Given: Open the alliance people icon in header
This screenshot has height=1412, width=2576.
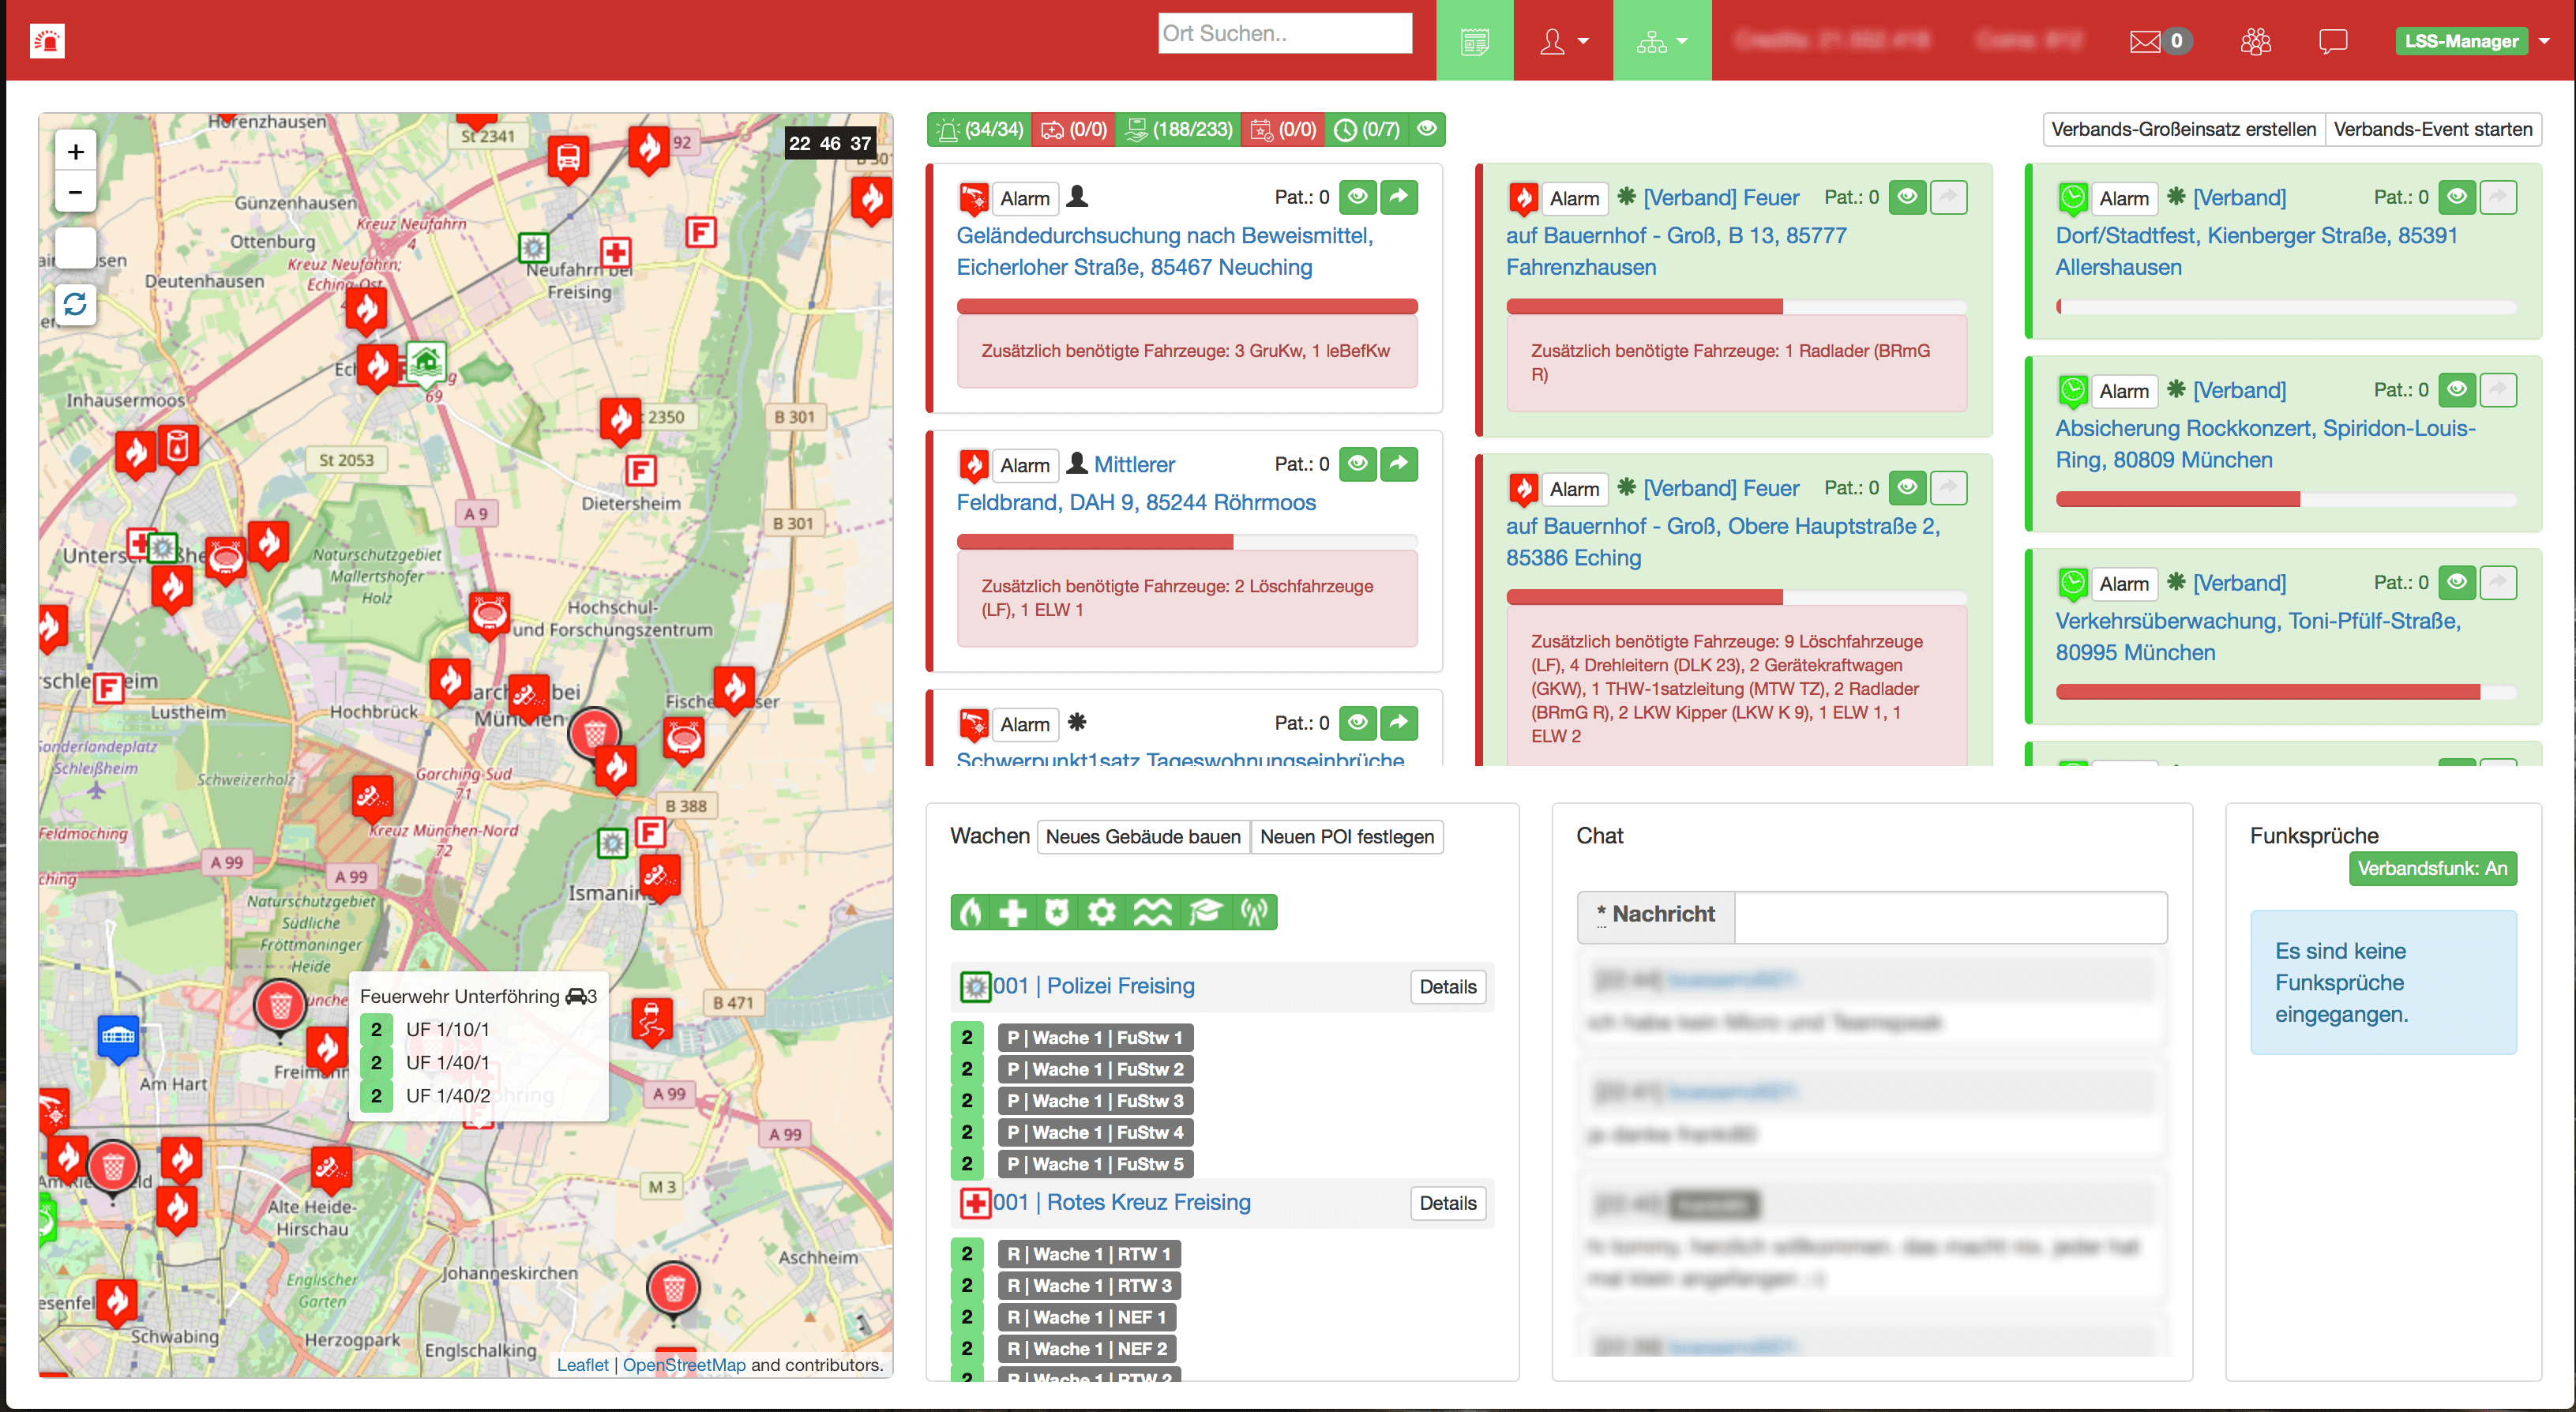Looking at the screenshot, I should click(2255, 41).
